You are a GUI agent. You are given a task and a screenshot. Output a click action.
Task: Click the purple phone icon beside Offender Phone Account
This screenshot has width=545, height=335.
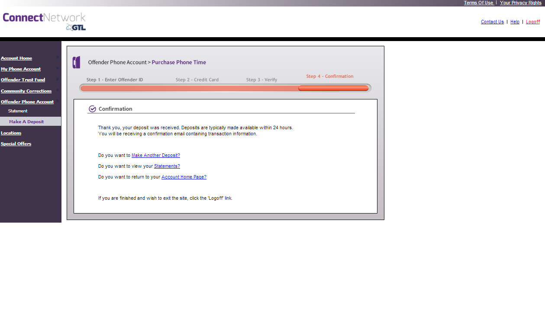coord(77,62)
